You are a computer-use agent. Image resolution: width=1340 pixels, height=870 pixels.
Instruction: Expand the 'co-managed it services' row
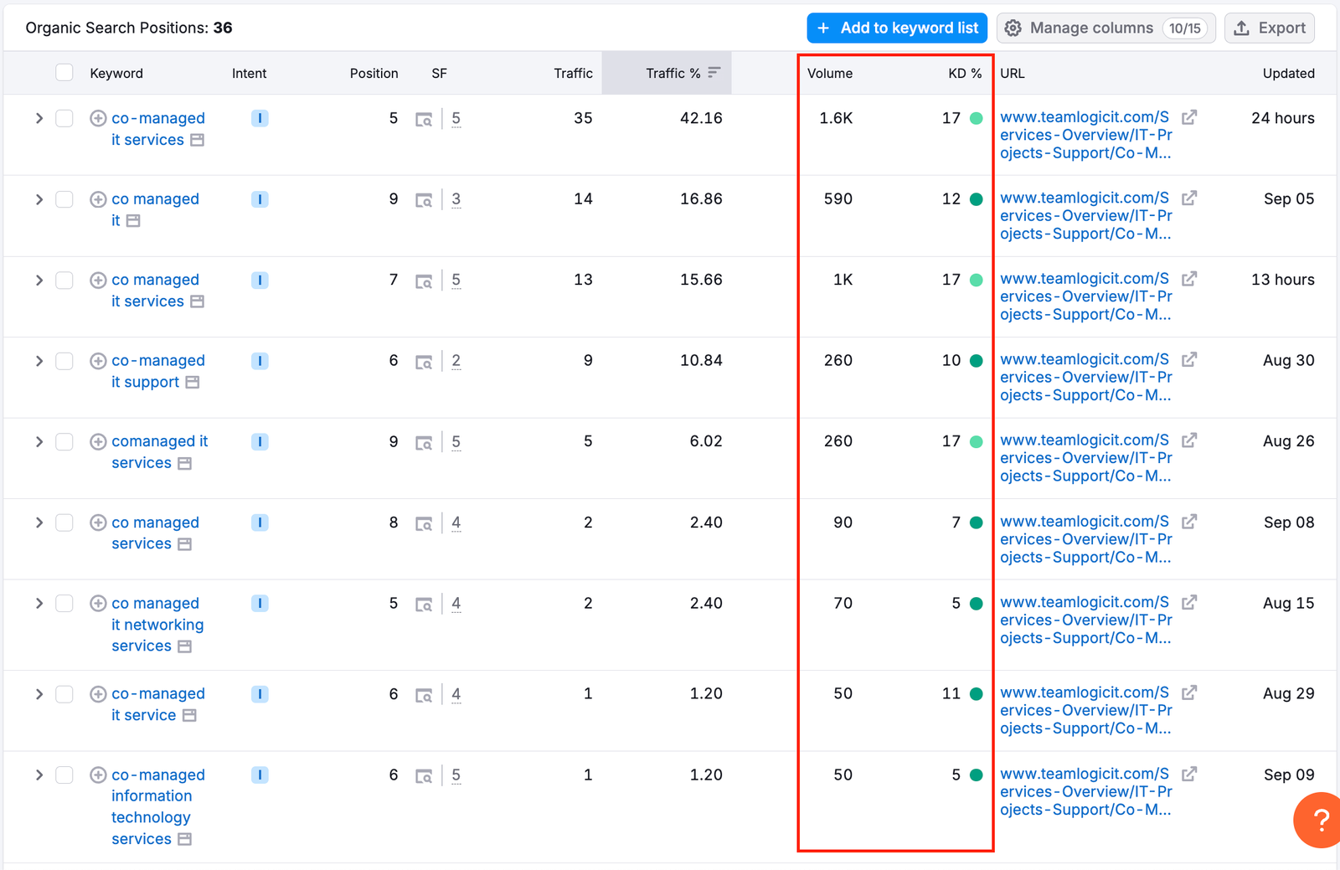[x=39, y=118]
